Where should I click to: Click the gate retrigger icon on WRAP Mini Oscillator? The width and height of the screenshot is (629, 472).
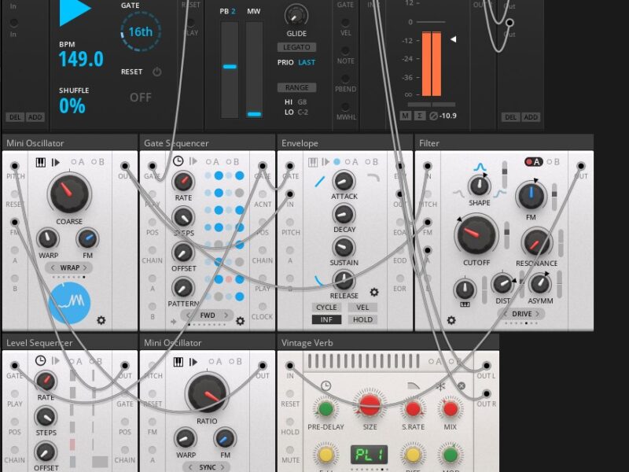tap(56, 162)
